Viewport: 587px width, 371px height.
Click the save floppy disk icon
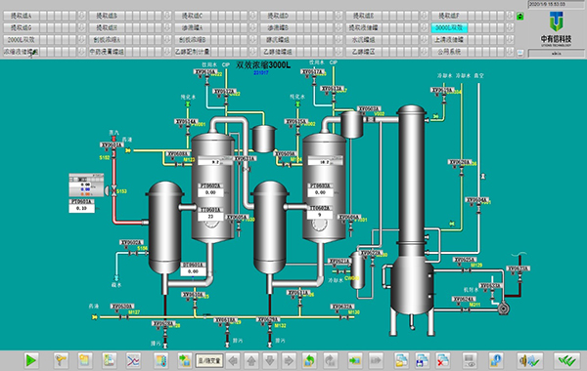[x=423, y=360]
